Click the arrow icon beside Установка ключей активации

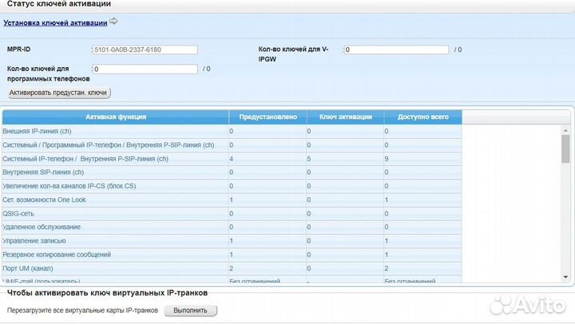click(x=113, y=22)
